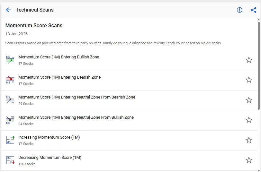Toggle star for Neutral From Bearish scan
261x172 pixels.
click(249, 100)
